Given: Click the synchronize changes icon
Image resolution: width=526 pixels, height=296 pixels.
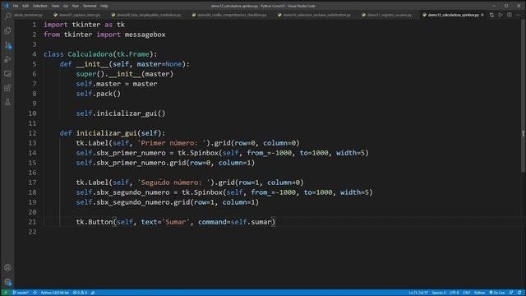Looking at the screenshot, I should 35,293.
